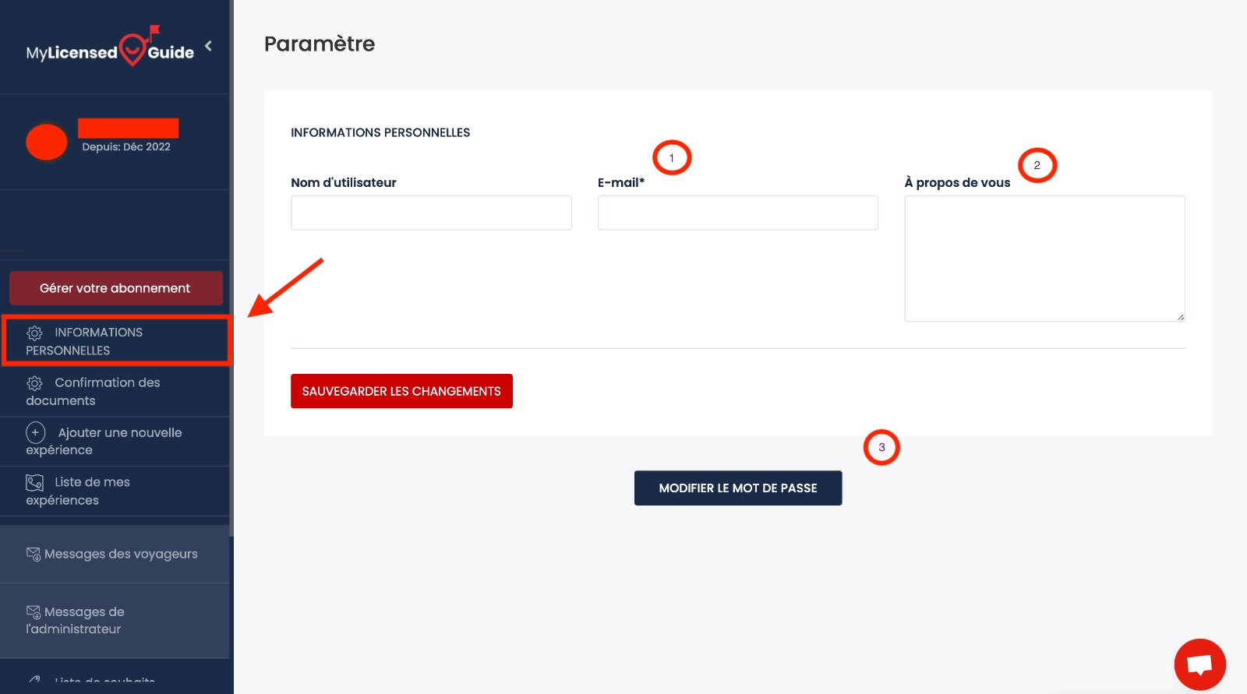Screen dimensions: 1247x694
Task: Click the À propos de vous text area
Action: click(1044, 259)
